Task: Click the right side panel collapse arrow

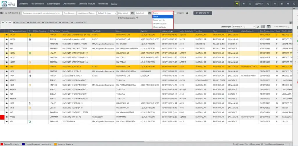Action: click(x=295, y=62)
